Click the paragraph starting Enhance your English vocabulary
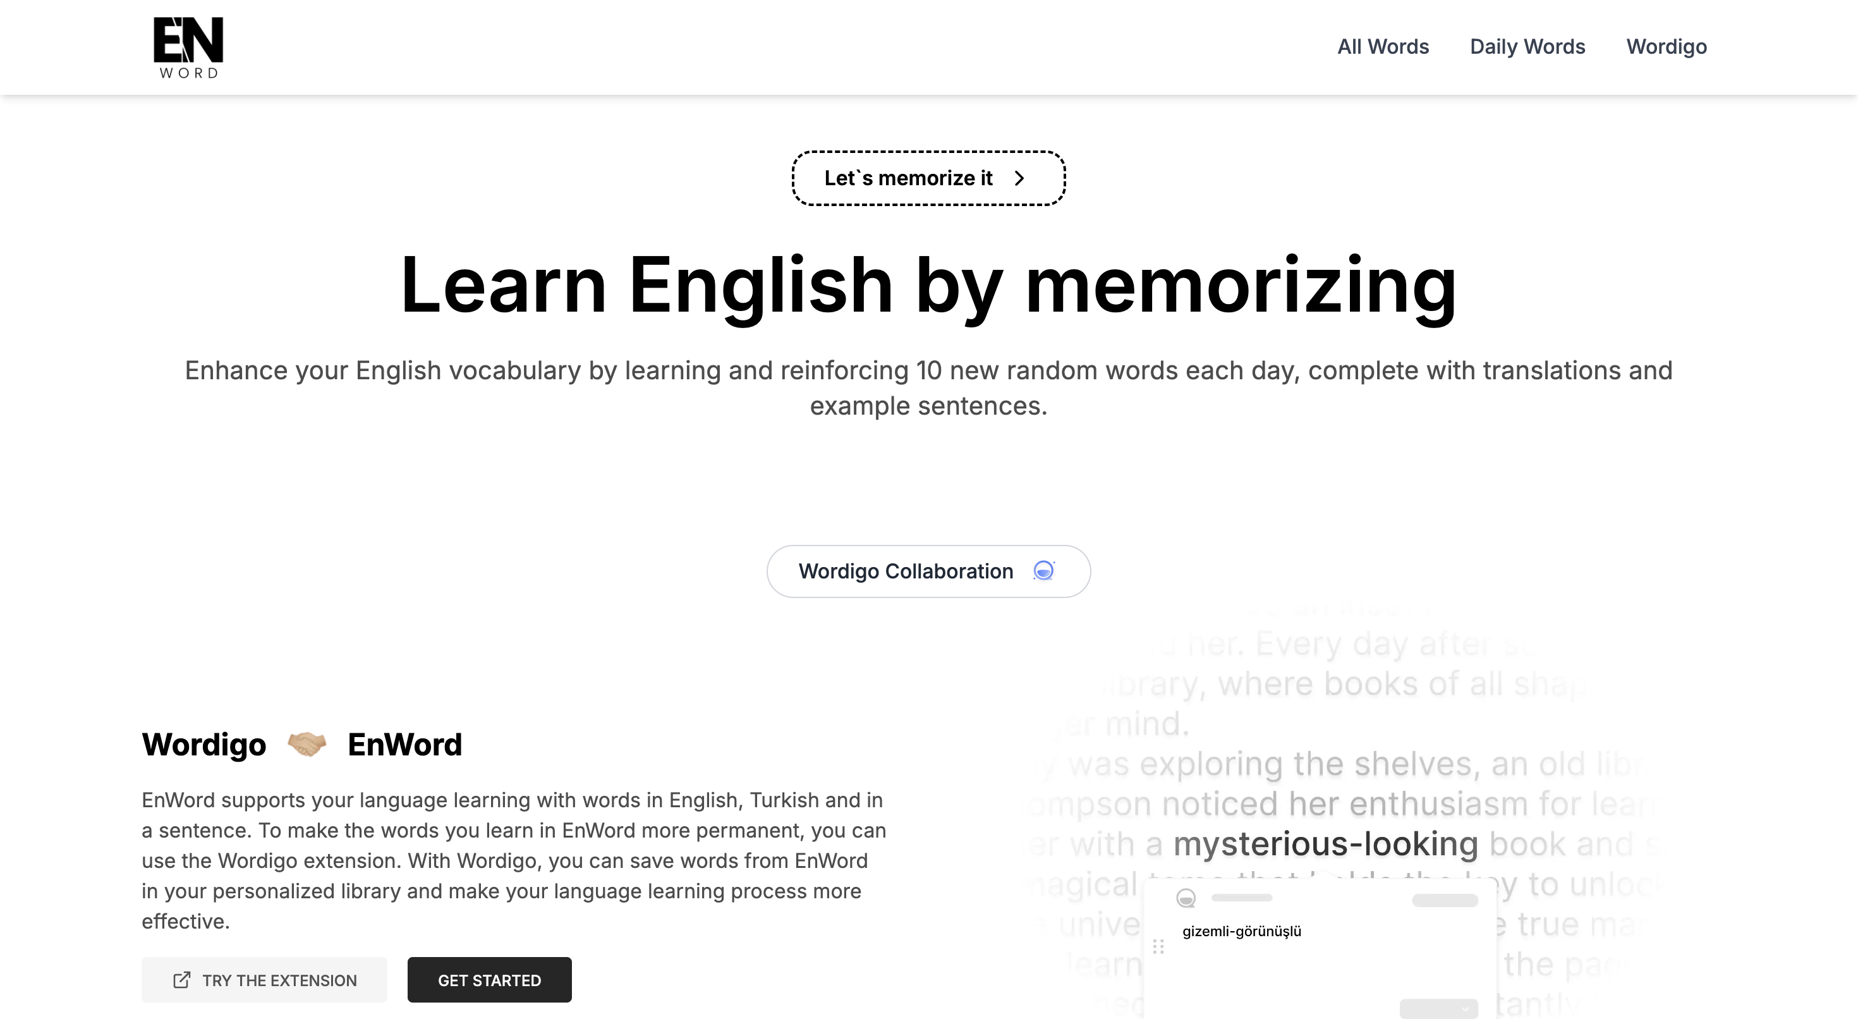Screen dimensions: 1858x1019 click(928, 387)
